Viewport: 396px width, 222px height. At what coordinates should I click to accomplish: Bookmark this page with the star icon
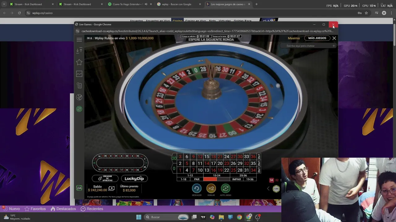366,13
